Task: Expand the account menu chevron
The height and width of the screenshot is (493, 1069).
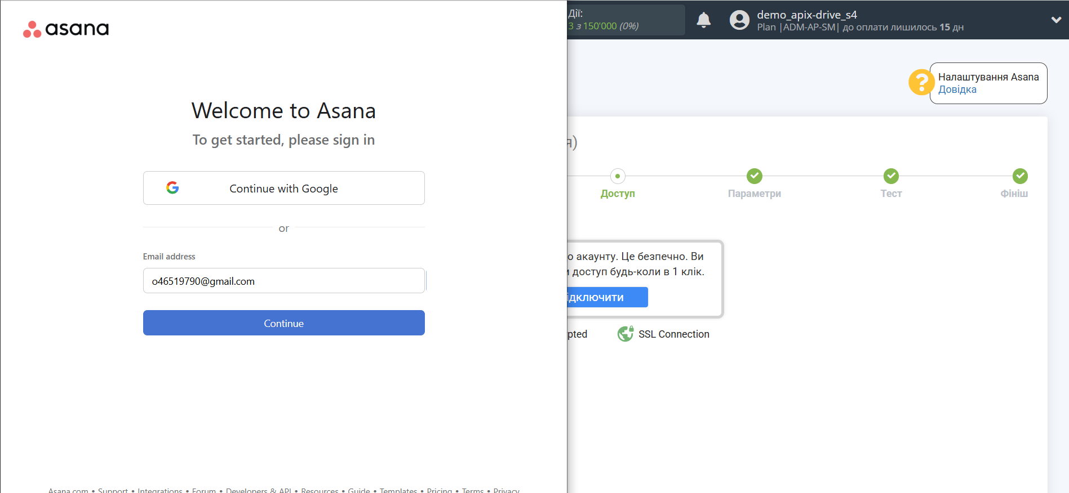Action: tap(1056, 20)
